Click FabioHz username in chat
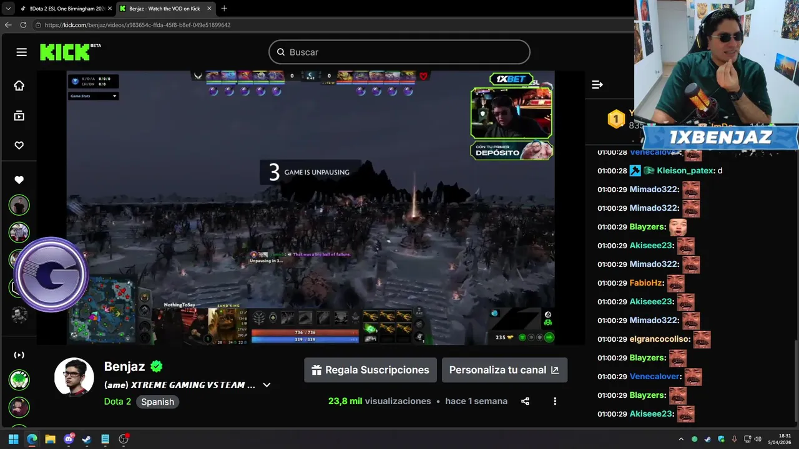Viewport: 799px width, 449px height. [x=646, y=282]
